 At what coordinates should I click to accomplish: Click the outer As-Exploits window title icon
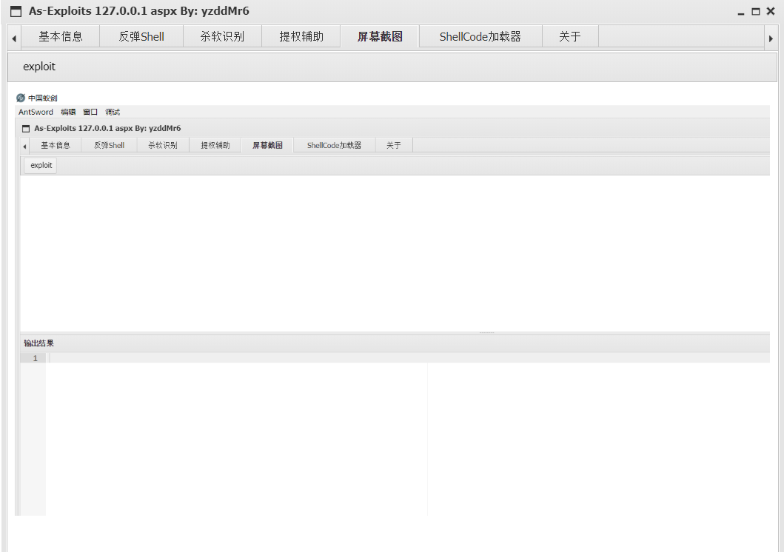tap(16, 12)
